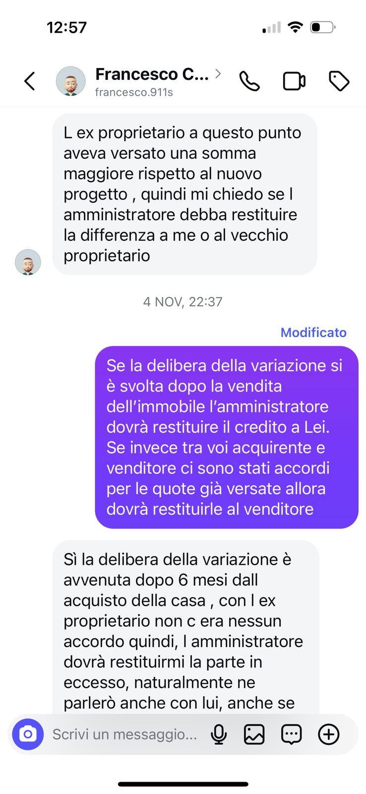This screenshot has height=794, width=366.
Task: Tap the Francesco C... contact name
Action: (x=152, y=74)
